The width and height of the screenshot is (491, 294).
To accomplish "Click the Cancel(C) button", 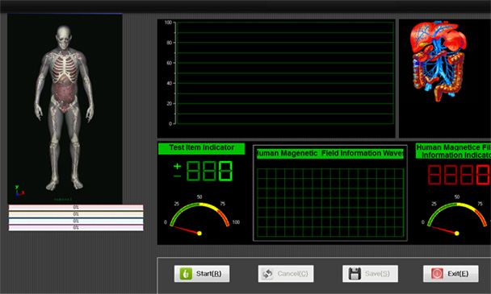I will pos(286,274).
